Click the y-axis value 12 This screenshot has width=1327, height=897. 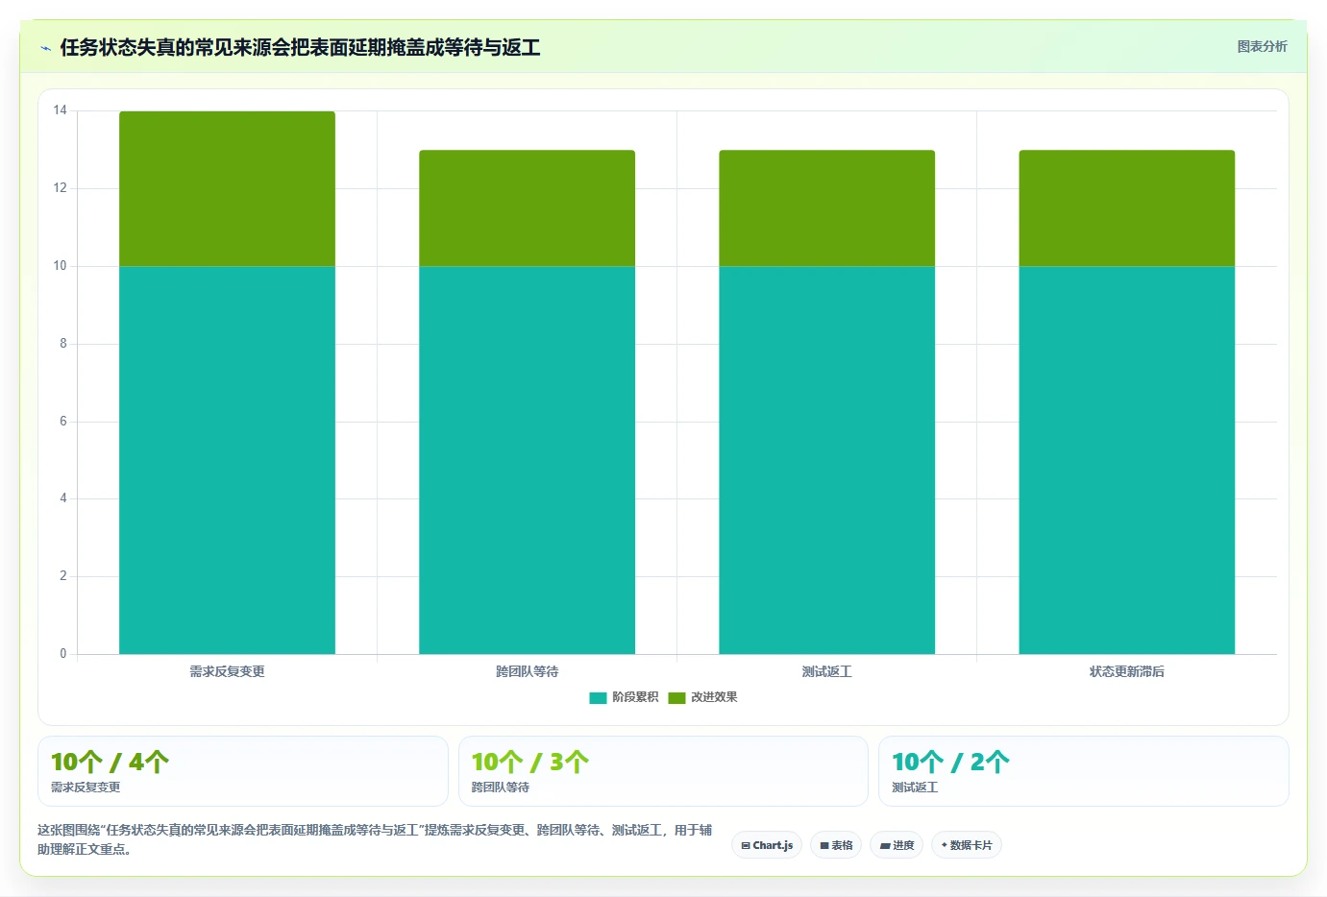(x=60, y=188)
